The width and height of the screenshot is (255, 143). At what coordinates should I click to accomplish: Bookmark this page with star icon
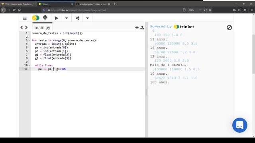coord(210,10)
